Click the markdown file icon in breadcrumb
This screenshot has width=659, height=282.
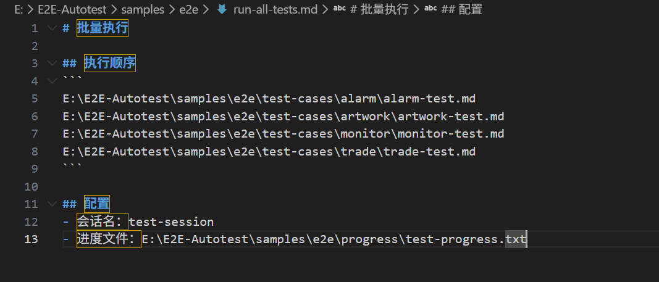point(222,9)
